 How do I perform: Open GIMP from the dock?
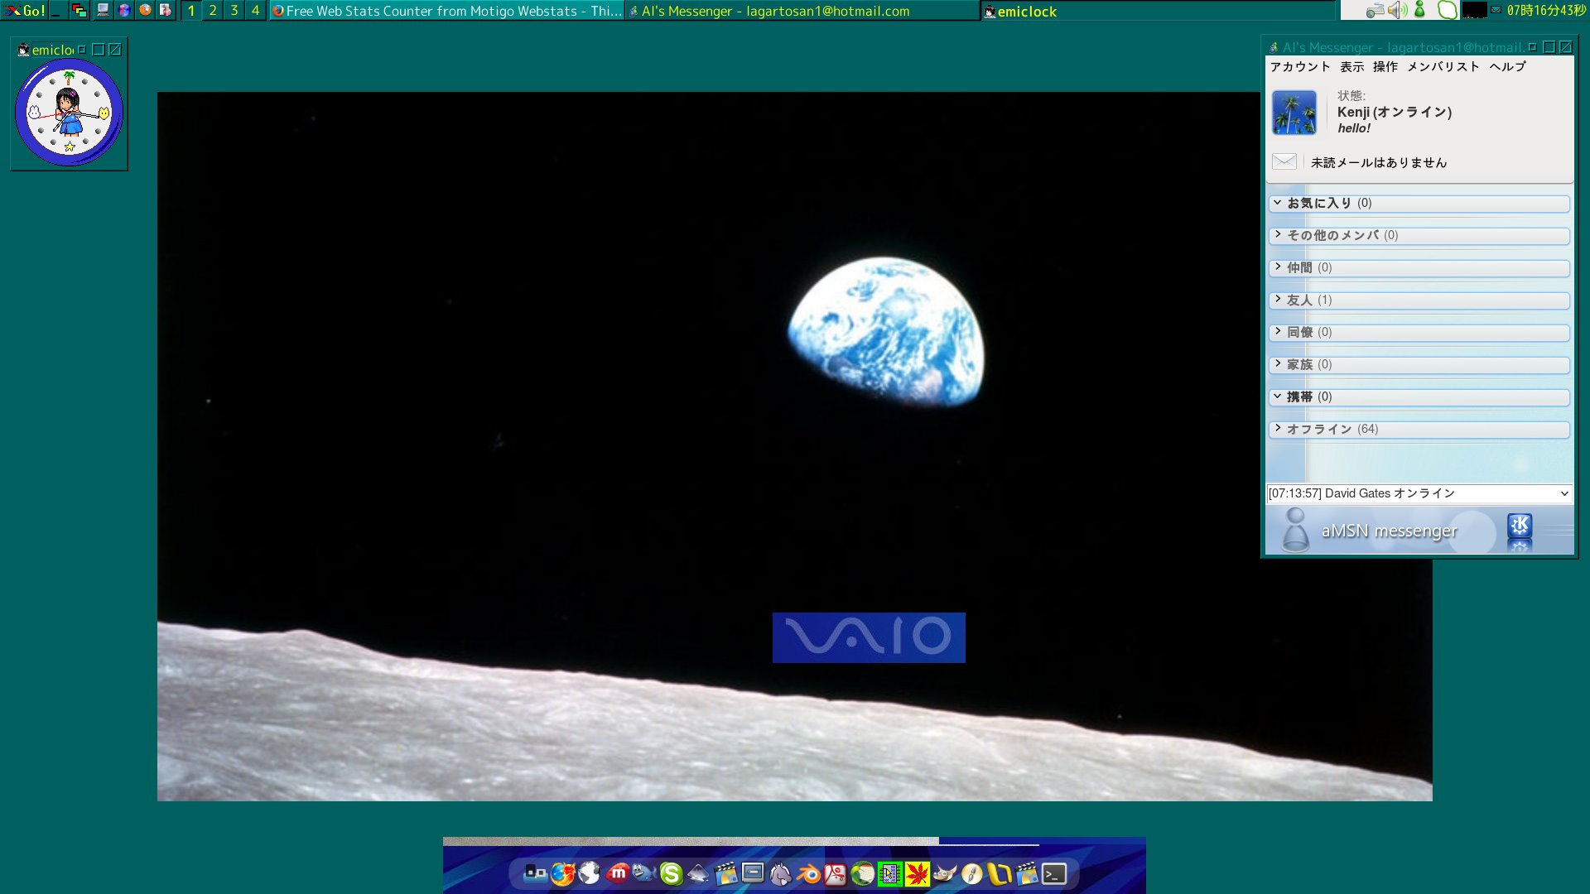click(x=944, y=873)
